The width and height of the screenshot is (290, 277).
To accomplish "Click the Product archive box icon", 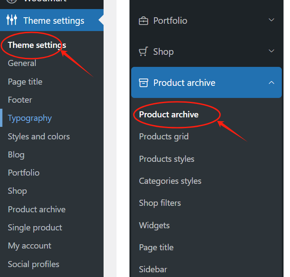I will 143,83.
